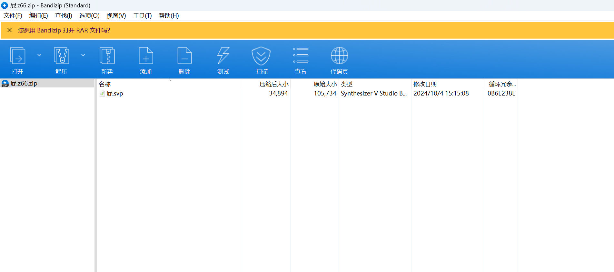
Task: Click the compressed size value 34,894
Action: click(278, 94)
